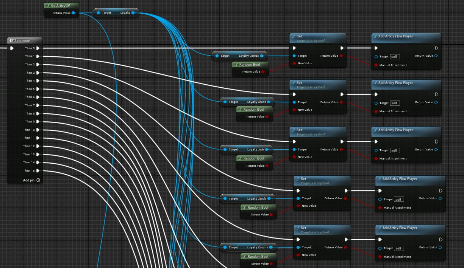Click the Loyalty Garrus output pin
464x268 pixels.
262,56
